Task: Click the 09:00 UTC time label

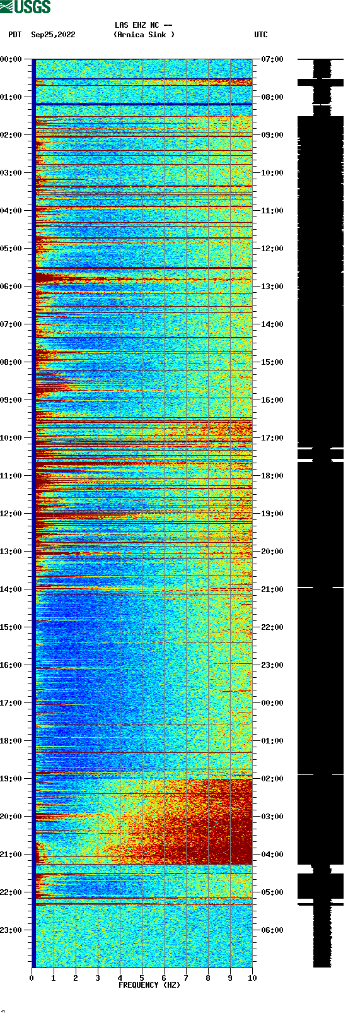Action: tap(272, 135)
